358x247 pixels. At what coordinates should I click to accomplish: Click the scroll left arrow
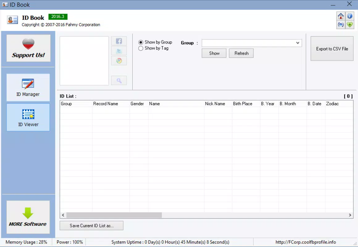pos(63,215)
